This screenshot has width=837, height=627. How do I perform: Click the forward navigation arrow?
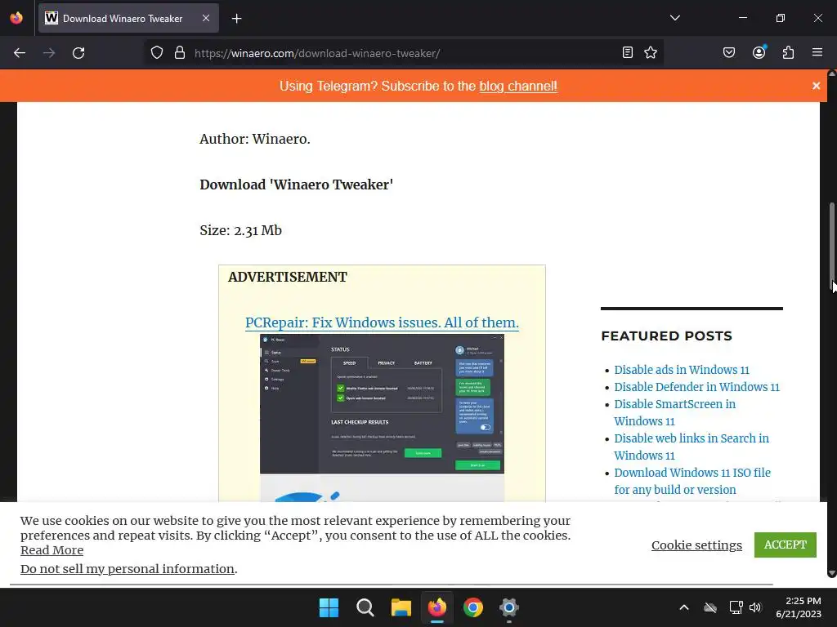pos(49,53)
